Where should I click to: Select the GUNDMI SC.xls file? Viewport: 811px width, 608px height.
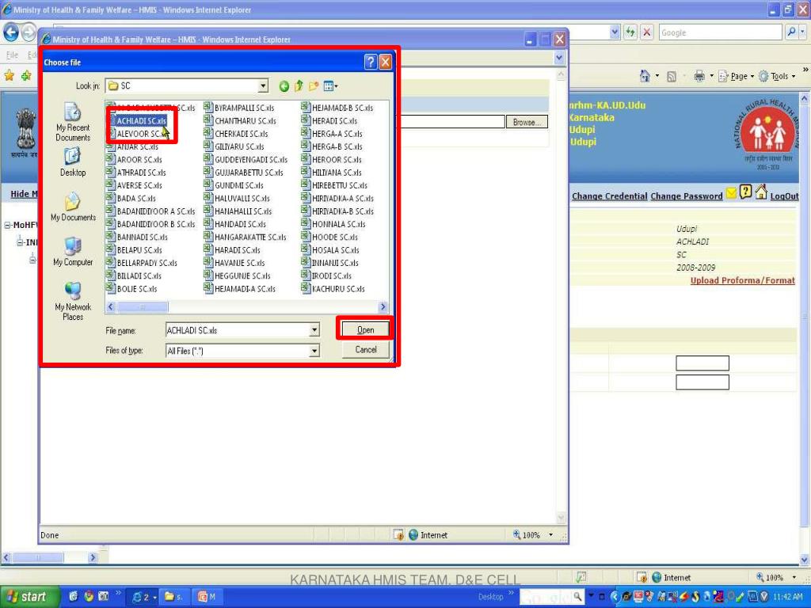234,185
